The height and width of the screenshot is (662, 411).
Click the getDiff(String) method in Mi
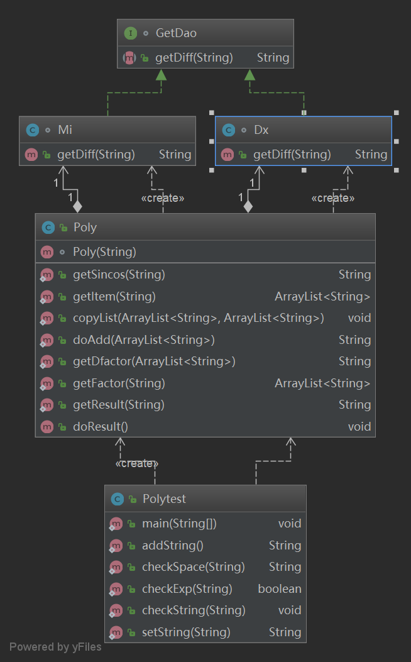(96, 154)
